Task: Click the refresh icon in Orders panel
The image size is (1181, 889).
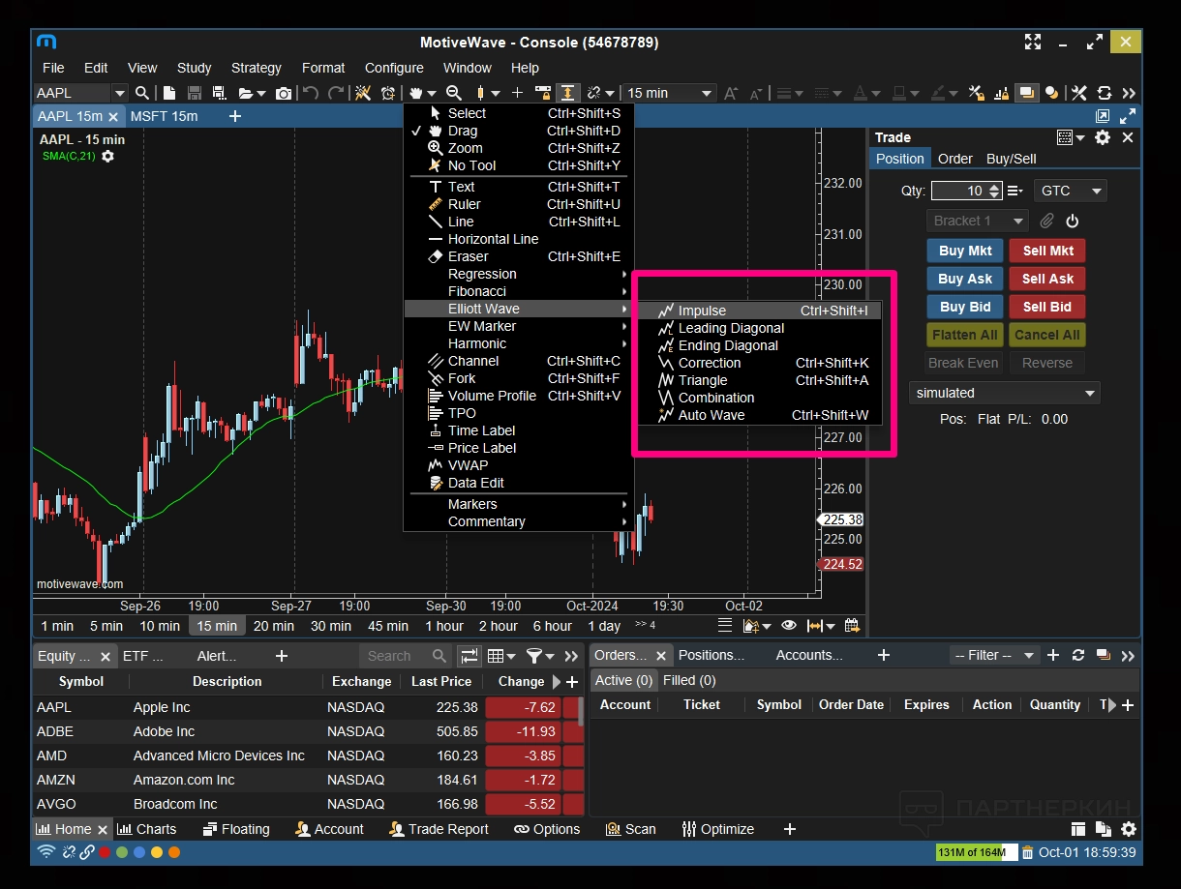Action: coord(1078,655)
